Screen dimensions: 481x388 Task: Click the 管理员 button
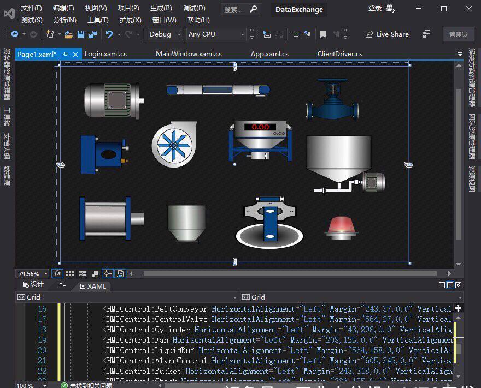click(458, 34)
